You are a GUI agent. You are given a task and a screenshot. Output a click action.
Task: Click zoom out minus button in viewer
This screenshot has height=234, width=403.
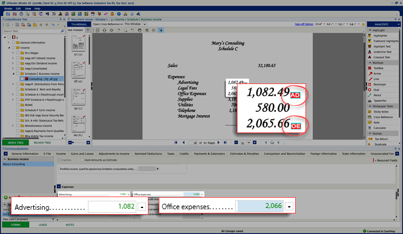click(x=236, y=143)
